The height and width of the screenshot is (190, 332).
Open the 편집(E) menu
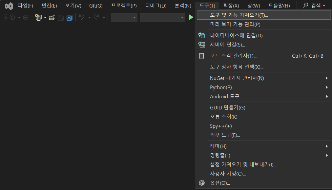point(49,6)
